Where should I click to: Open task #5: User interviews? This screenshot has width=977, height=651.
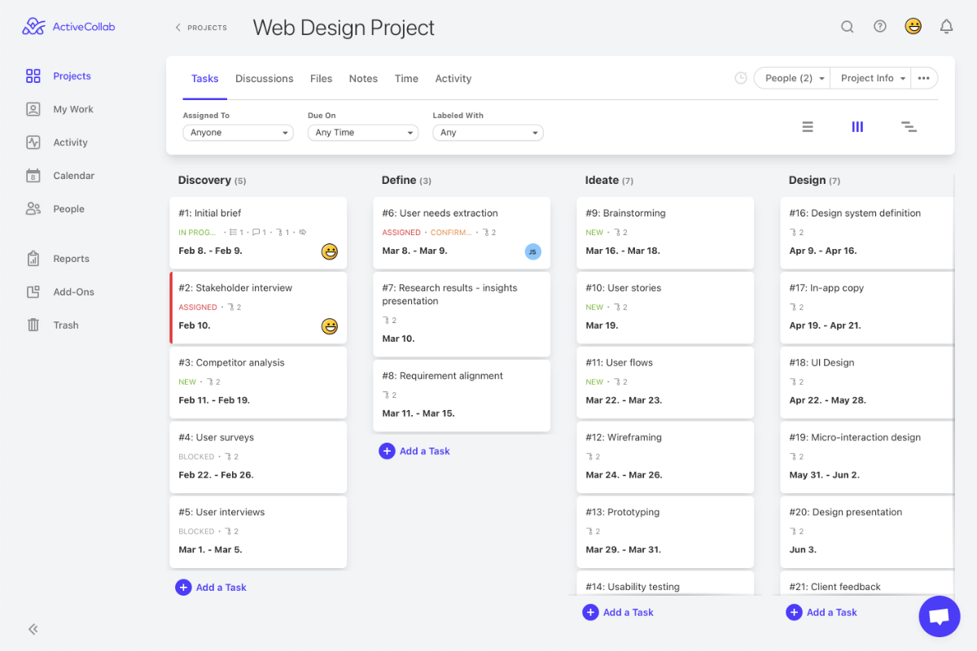tap(258, 531)
